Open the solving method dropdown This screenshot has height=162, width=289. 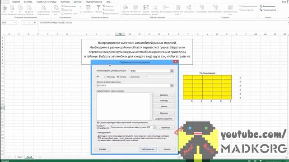point(154,127)
